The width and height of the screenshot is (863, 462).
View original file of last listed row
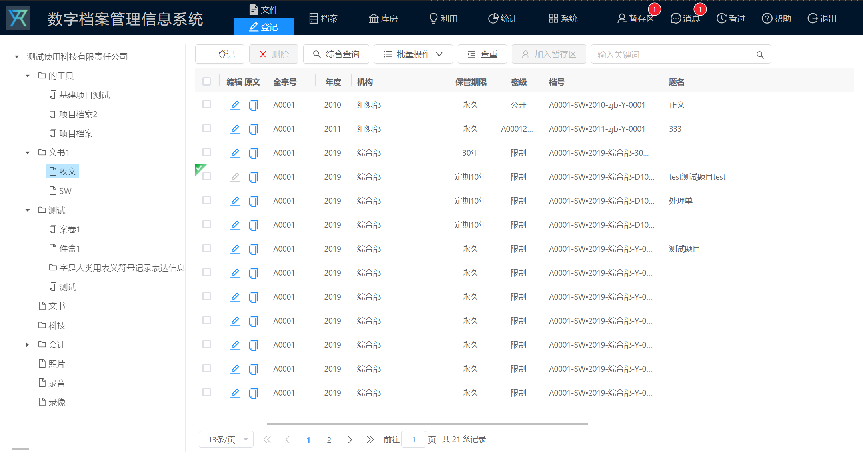pos(253,393)
